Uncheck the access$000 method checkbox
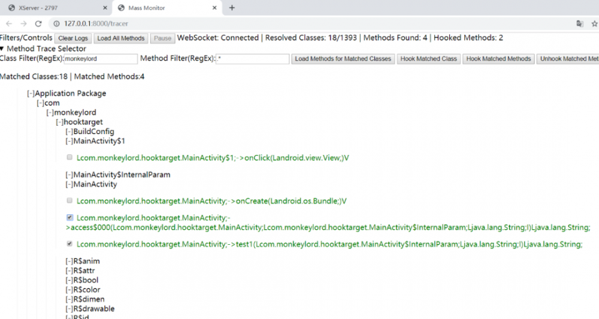 [x=69, y=217]
